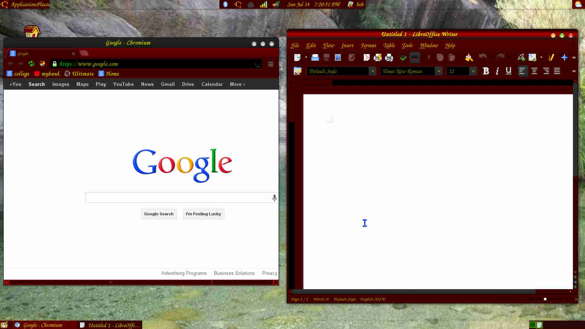585x329 pixels.
Task: Open the Insert menu in Writer
Action: click(347, 45)
